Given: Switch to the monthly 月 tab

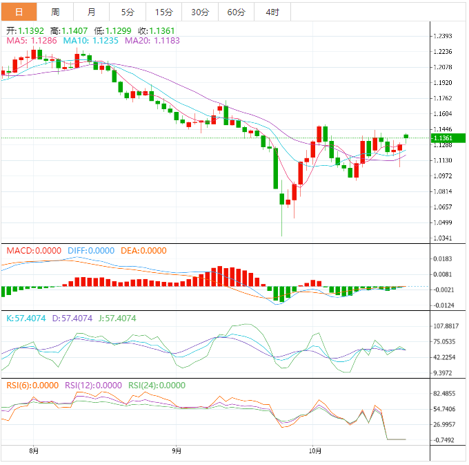Looking at the screenshot, I should click(x=91, y=12).
